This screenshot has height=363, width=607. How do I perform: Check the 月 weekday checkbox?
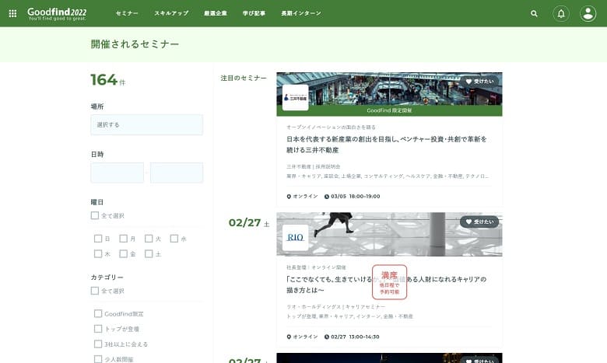click(x=124, y=239)
